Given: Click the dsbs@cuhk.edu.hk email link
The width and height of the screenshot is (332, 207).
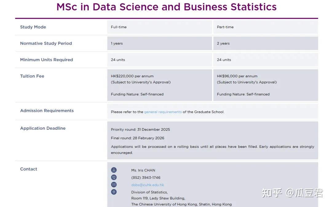Looking at the screenshot, I should pos(148,185).
